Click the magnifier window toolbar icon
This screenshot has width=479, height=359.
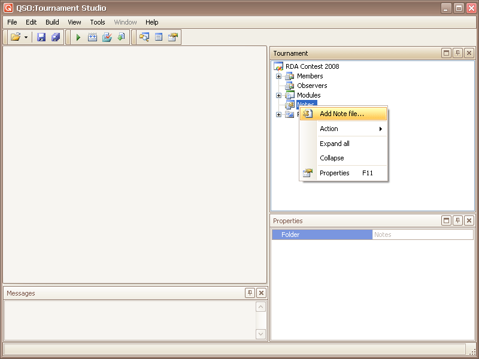pyautogui.click(x=144, y=37)
